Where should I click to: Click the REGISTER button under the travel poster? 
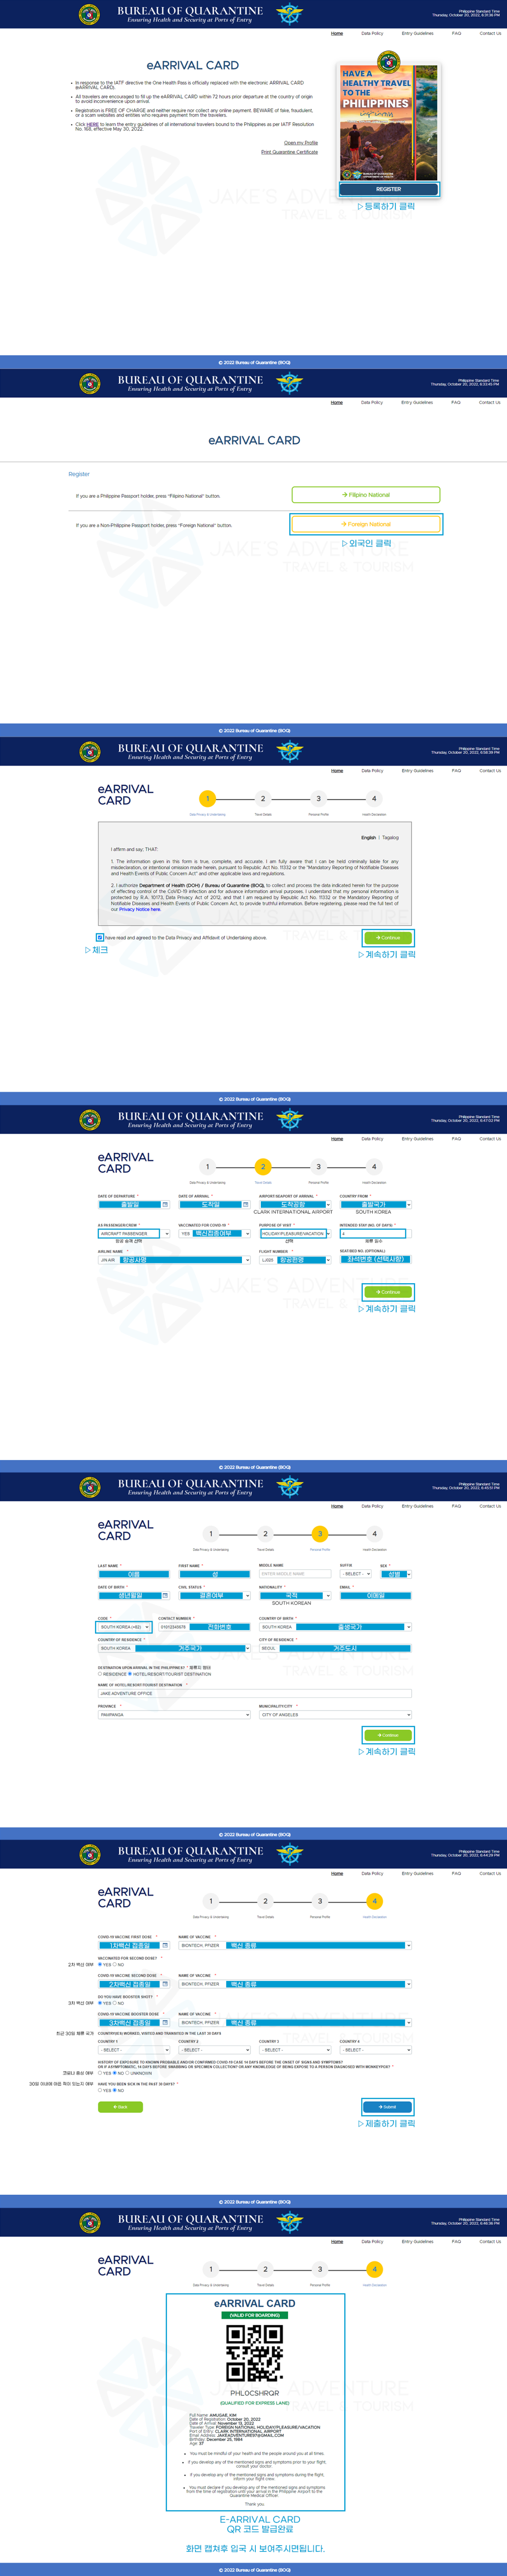[388, 189]
